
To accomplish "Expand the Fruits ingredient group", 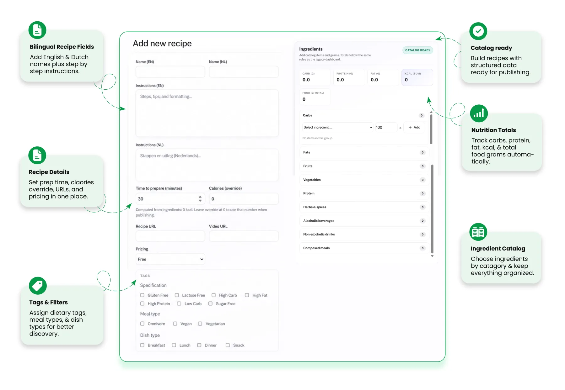I will coord(364,166).
